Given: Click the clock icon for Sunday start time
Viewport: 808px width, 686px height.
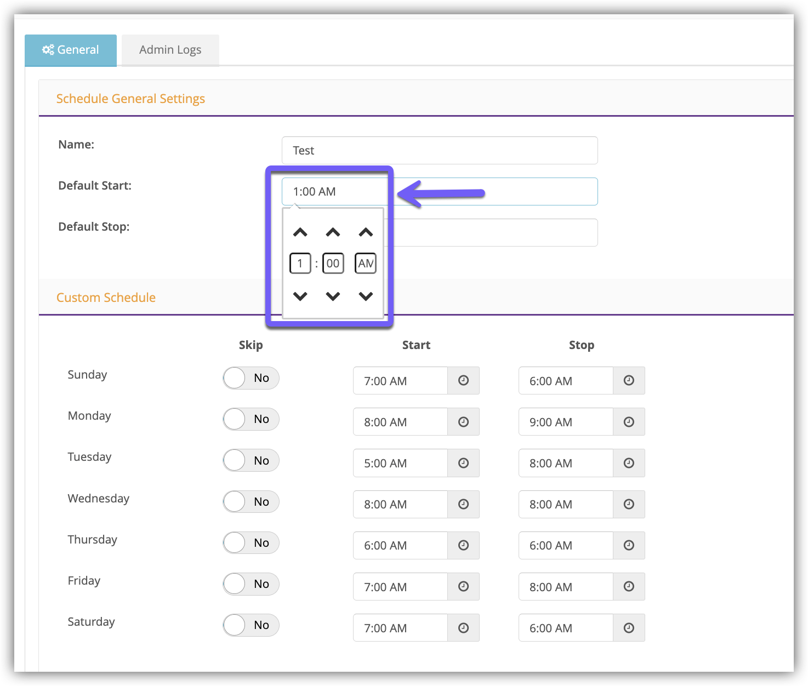Looking at the screenshot, I should coord(463,381).
